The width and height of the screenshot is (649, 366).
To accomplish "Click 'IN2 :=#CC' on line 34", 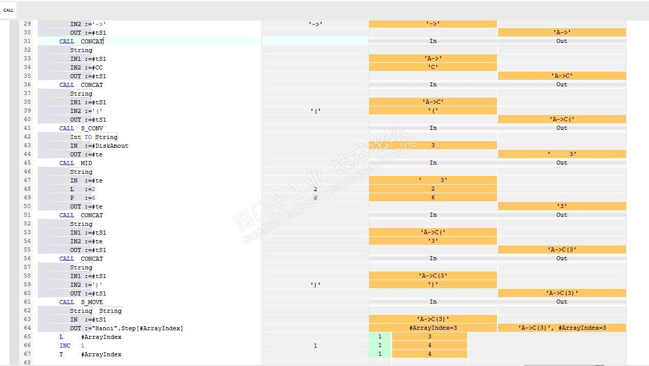I will pyautogui.click(x=86, y=67).
